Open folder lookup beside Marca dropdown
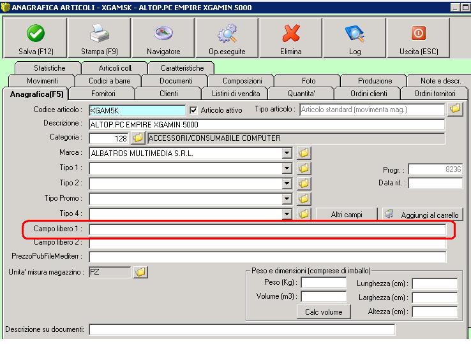 (304, 153)
